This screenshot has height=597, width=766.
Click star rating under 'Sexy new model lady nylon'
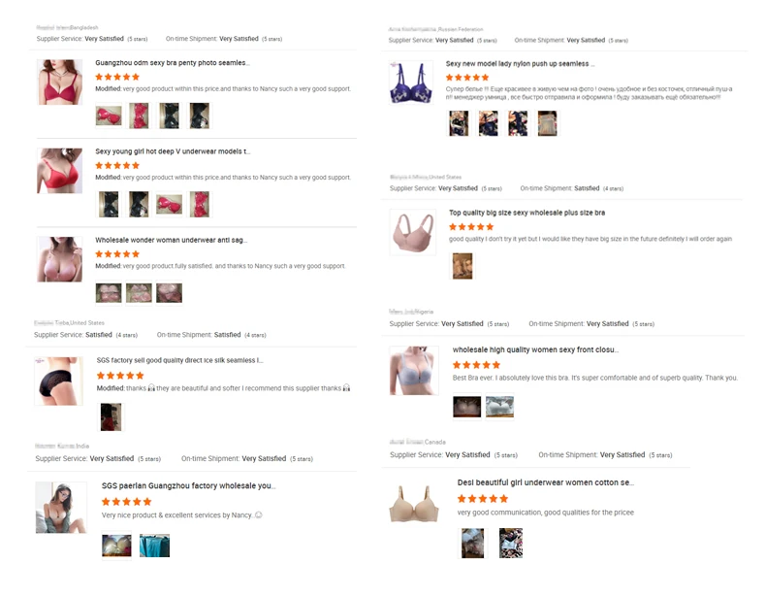(467, 78)
